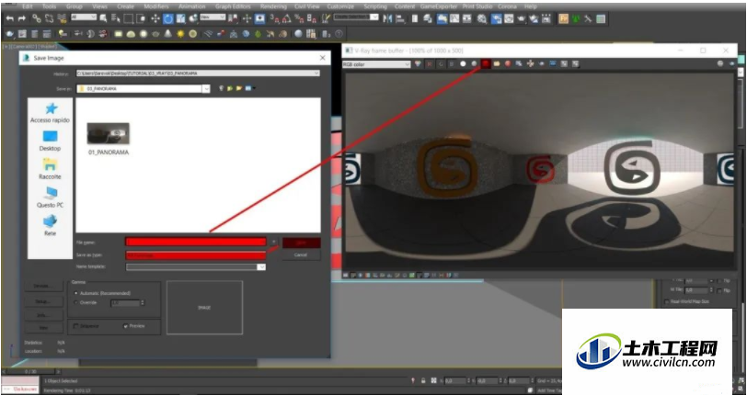Open View Menu icon in Save Image dialog
This screenshot has width=747, height=395.
249,88
